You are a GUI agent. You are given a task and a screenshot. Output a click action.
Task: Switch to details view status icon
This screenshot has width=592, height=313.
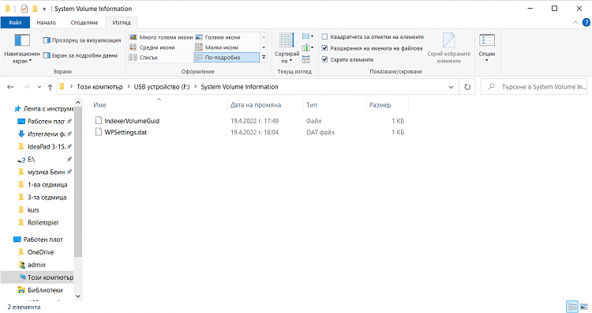point(572,307)
